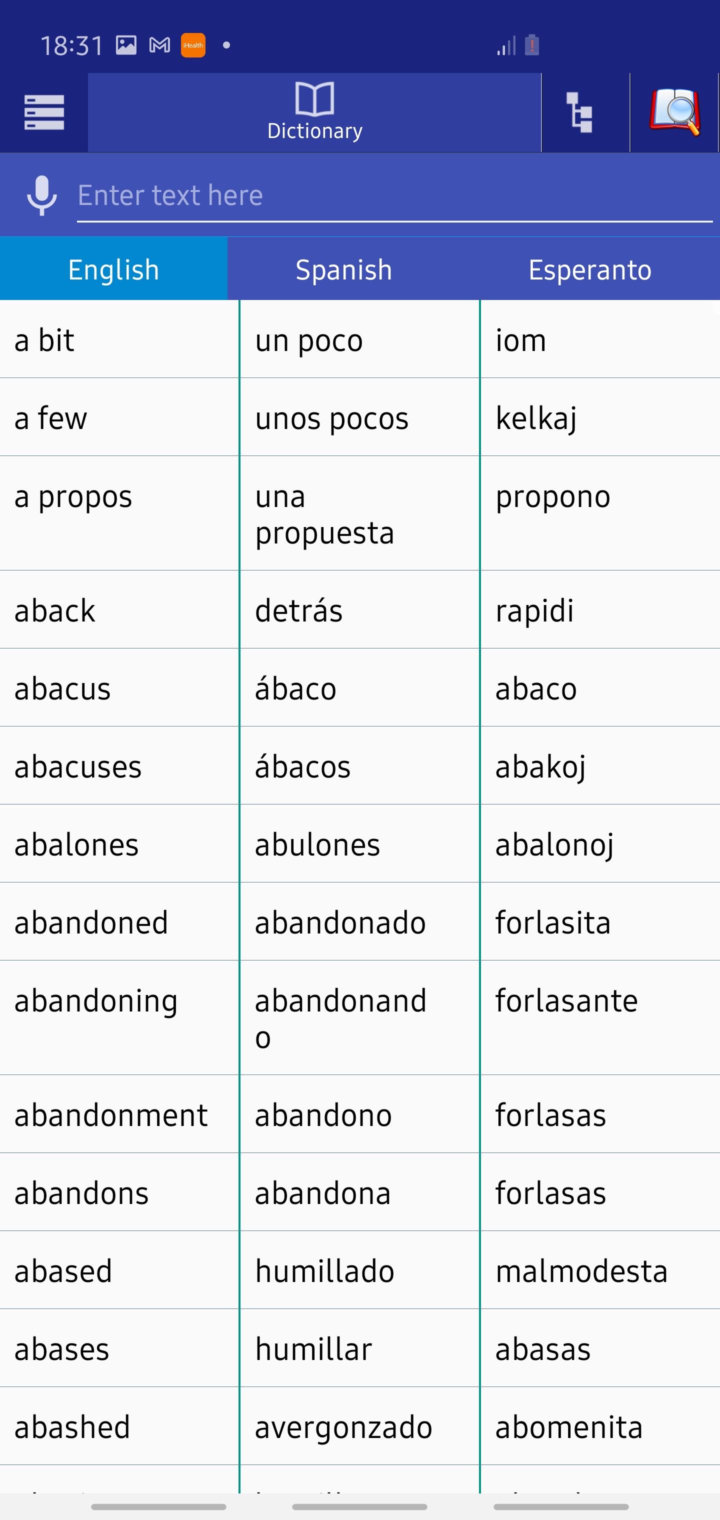Switch to the Esperanto language tab

point(589,269)
